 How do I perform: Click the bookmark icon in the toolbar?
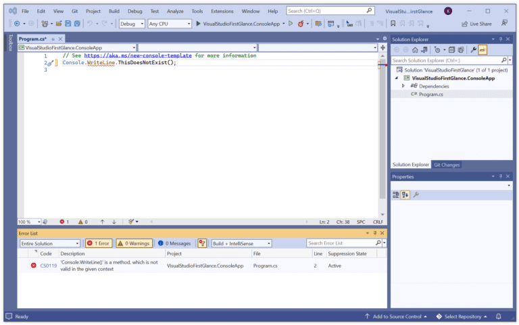point(393,24)
